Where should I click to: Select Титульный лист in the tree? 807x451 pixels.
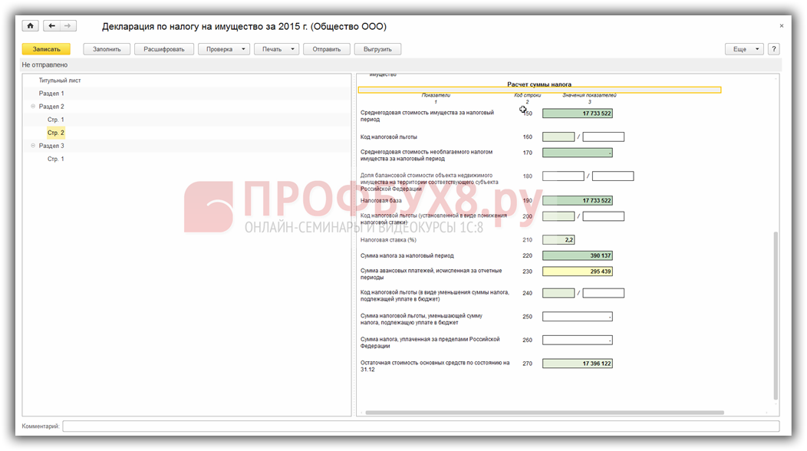coord(60,81)
